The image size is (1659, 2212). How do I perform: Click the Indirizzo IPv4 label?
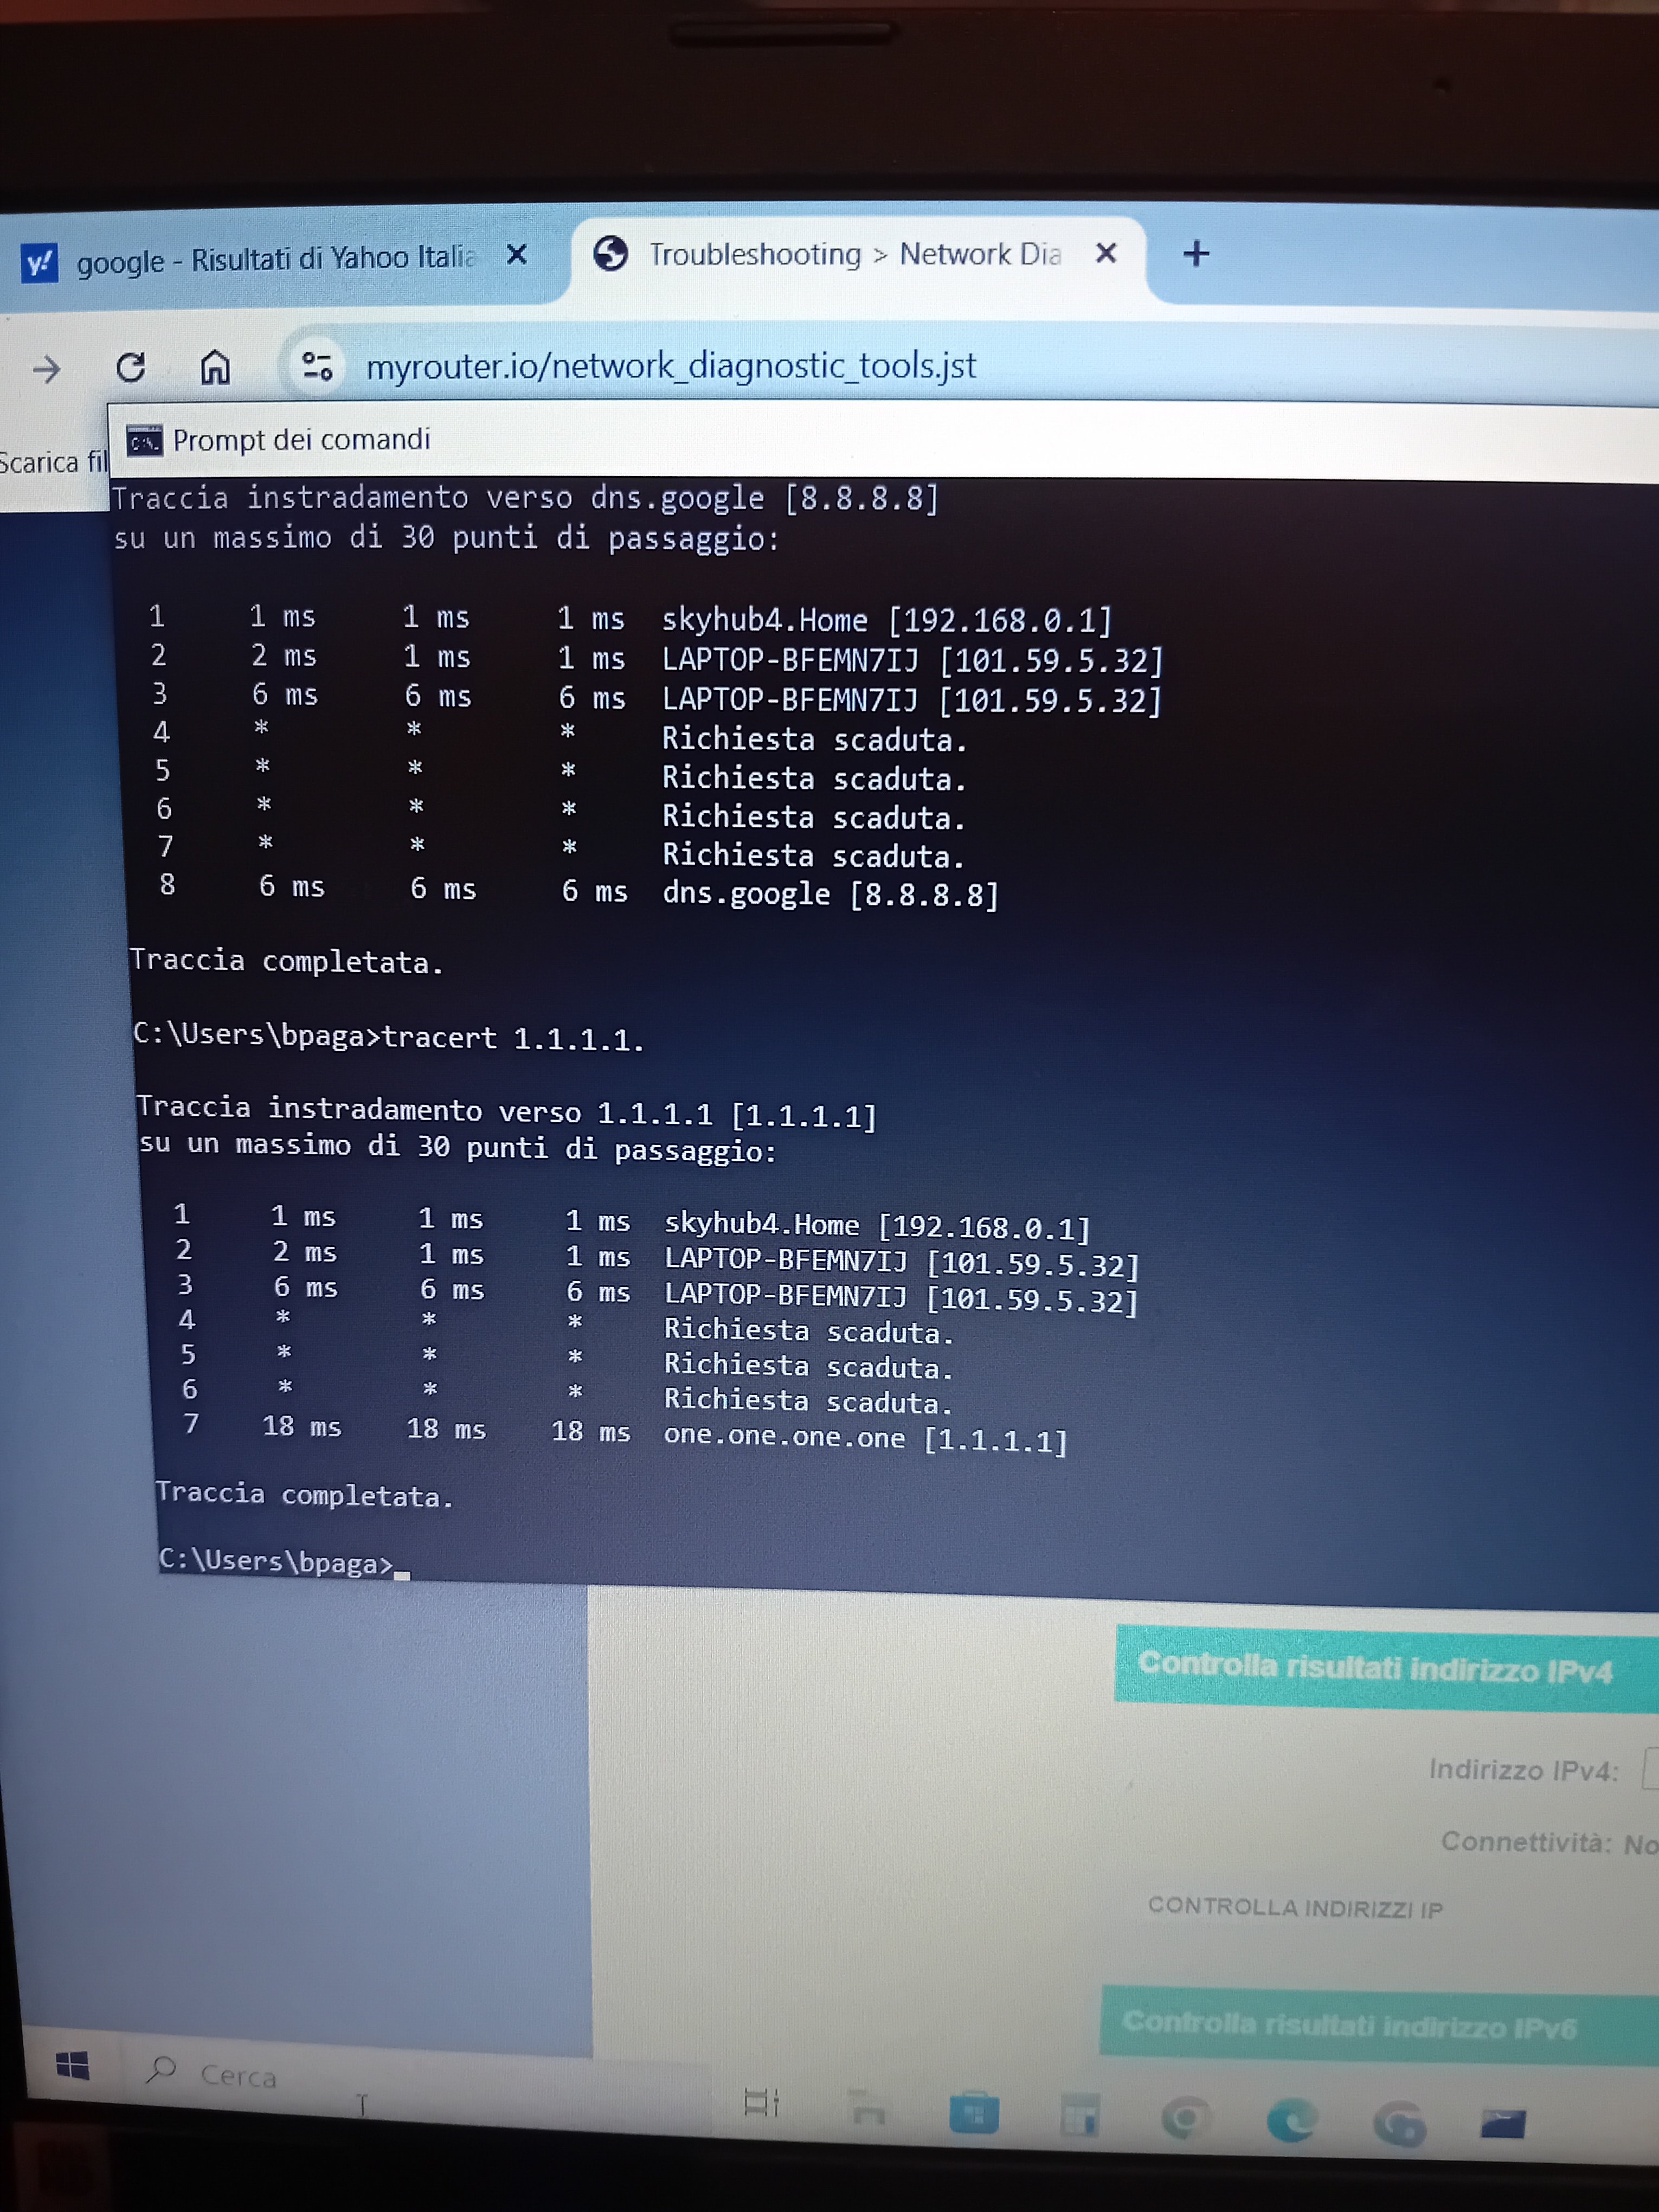coord(1523,1770)
